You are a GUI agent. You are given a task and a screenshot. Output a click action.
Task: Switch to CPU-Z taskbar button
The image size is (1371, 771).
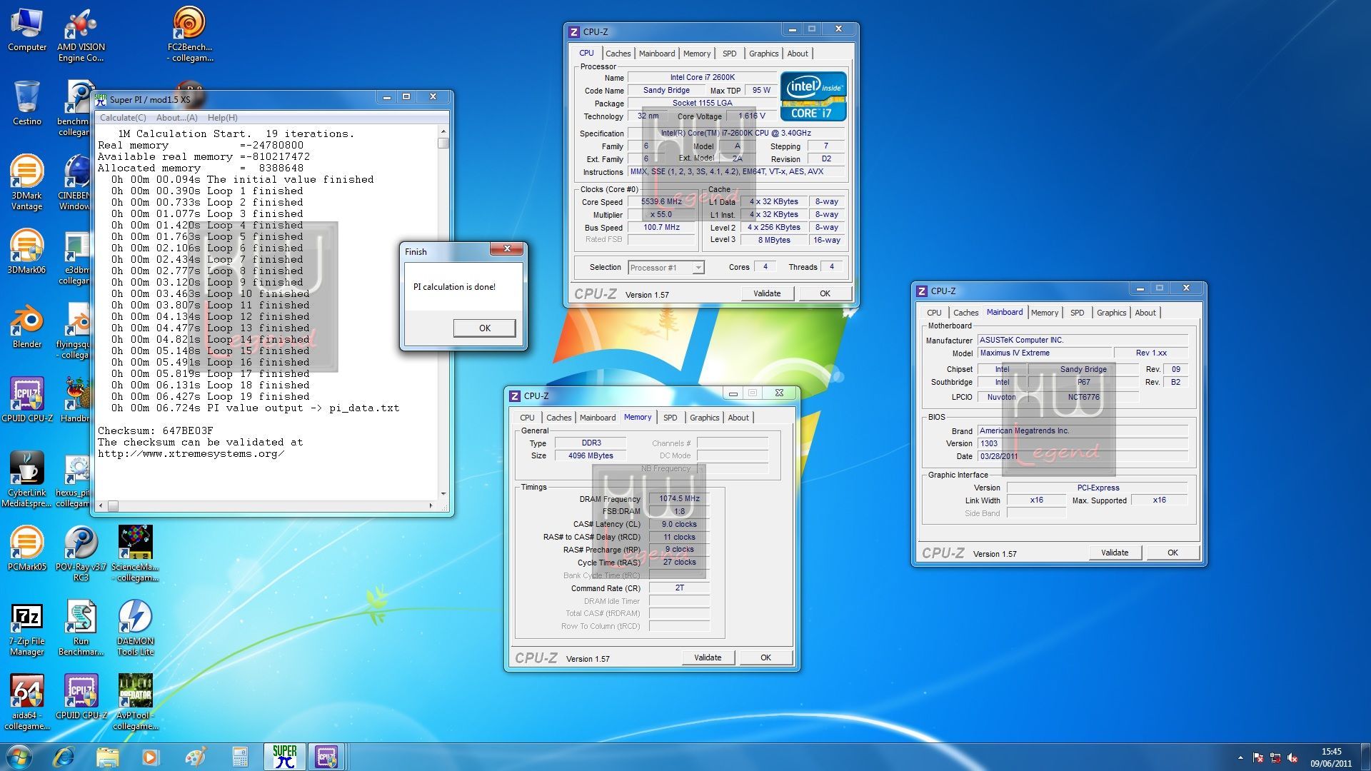pos(327,757)
